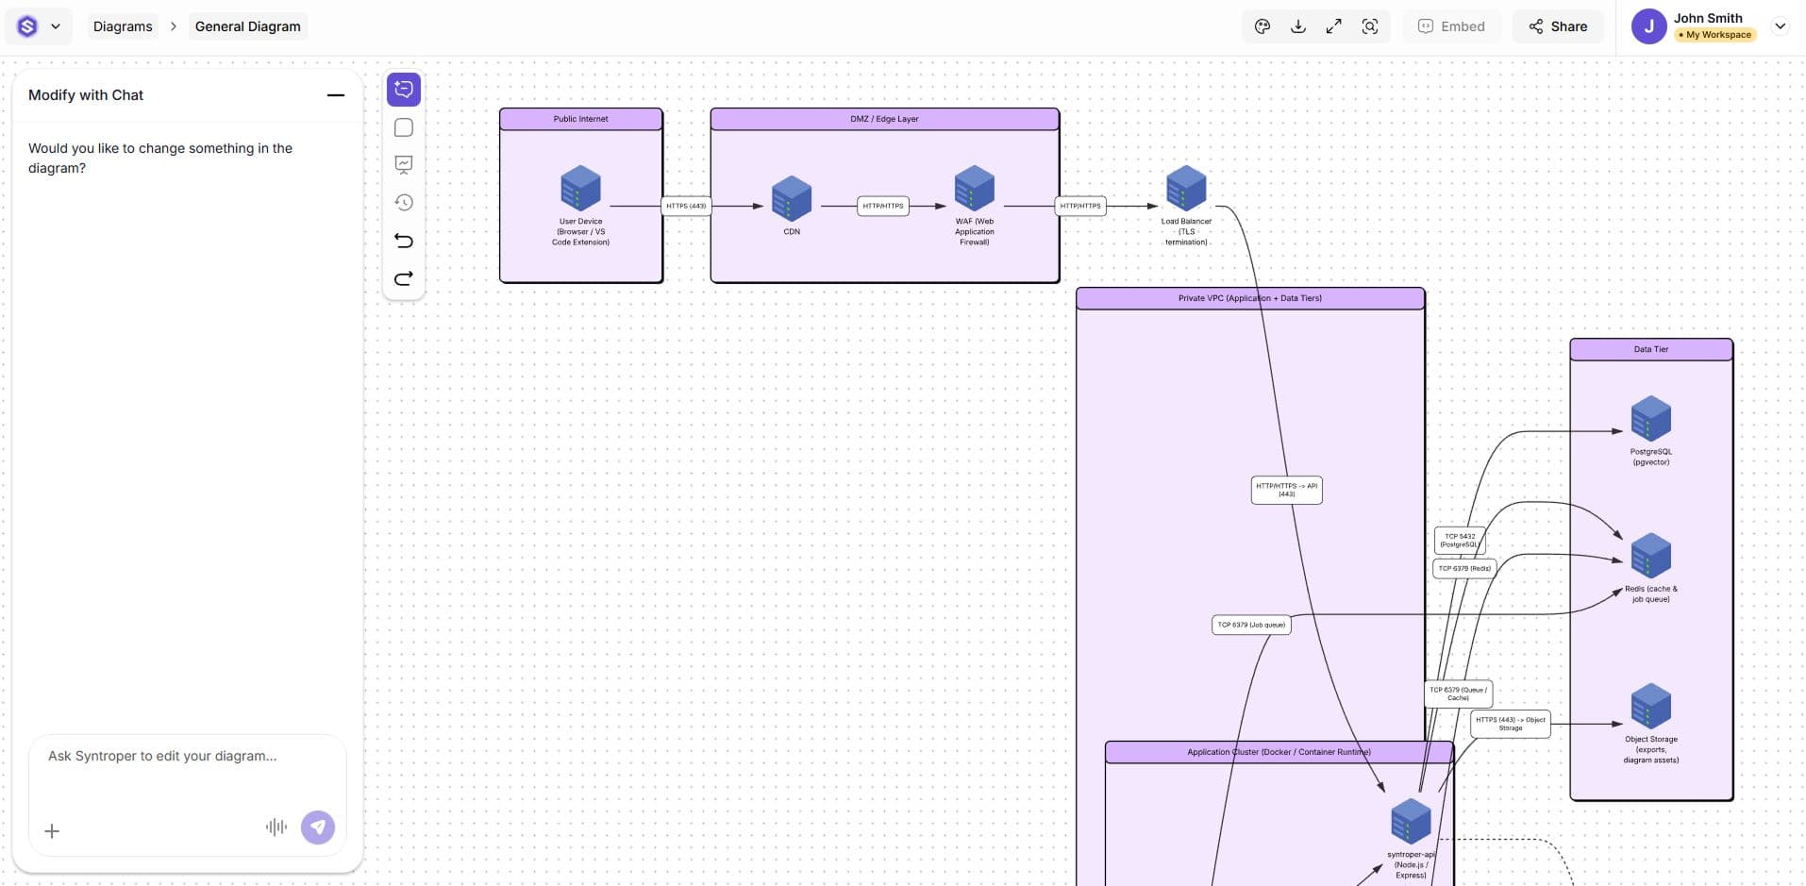
Task: Enter fullscreen with the expand arrows icon
Action: coord(1333,26)
